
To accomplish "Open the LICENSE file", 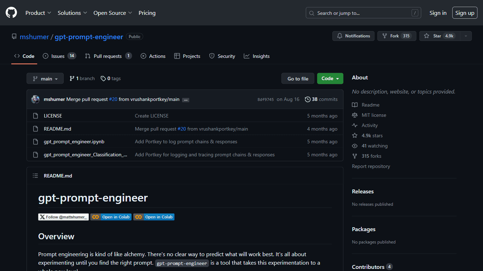I will tap(53, 116).
